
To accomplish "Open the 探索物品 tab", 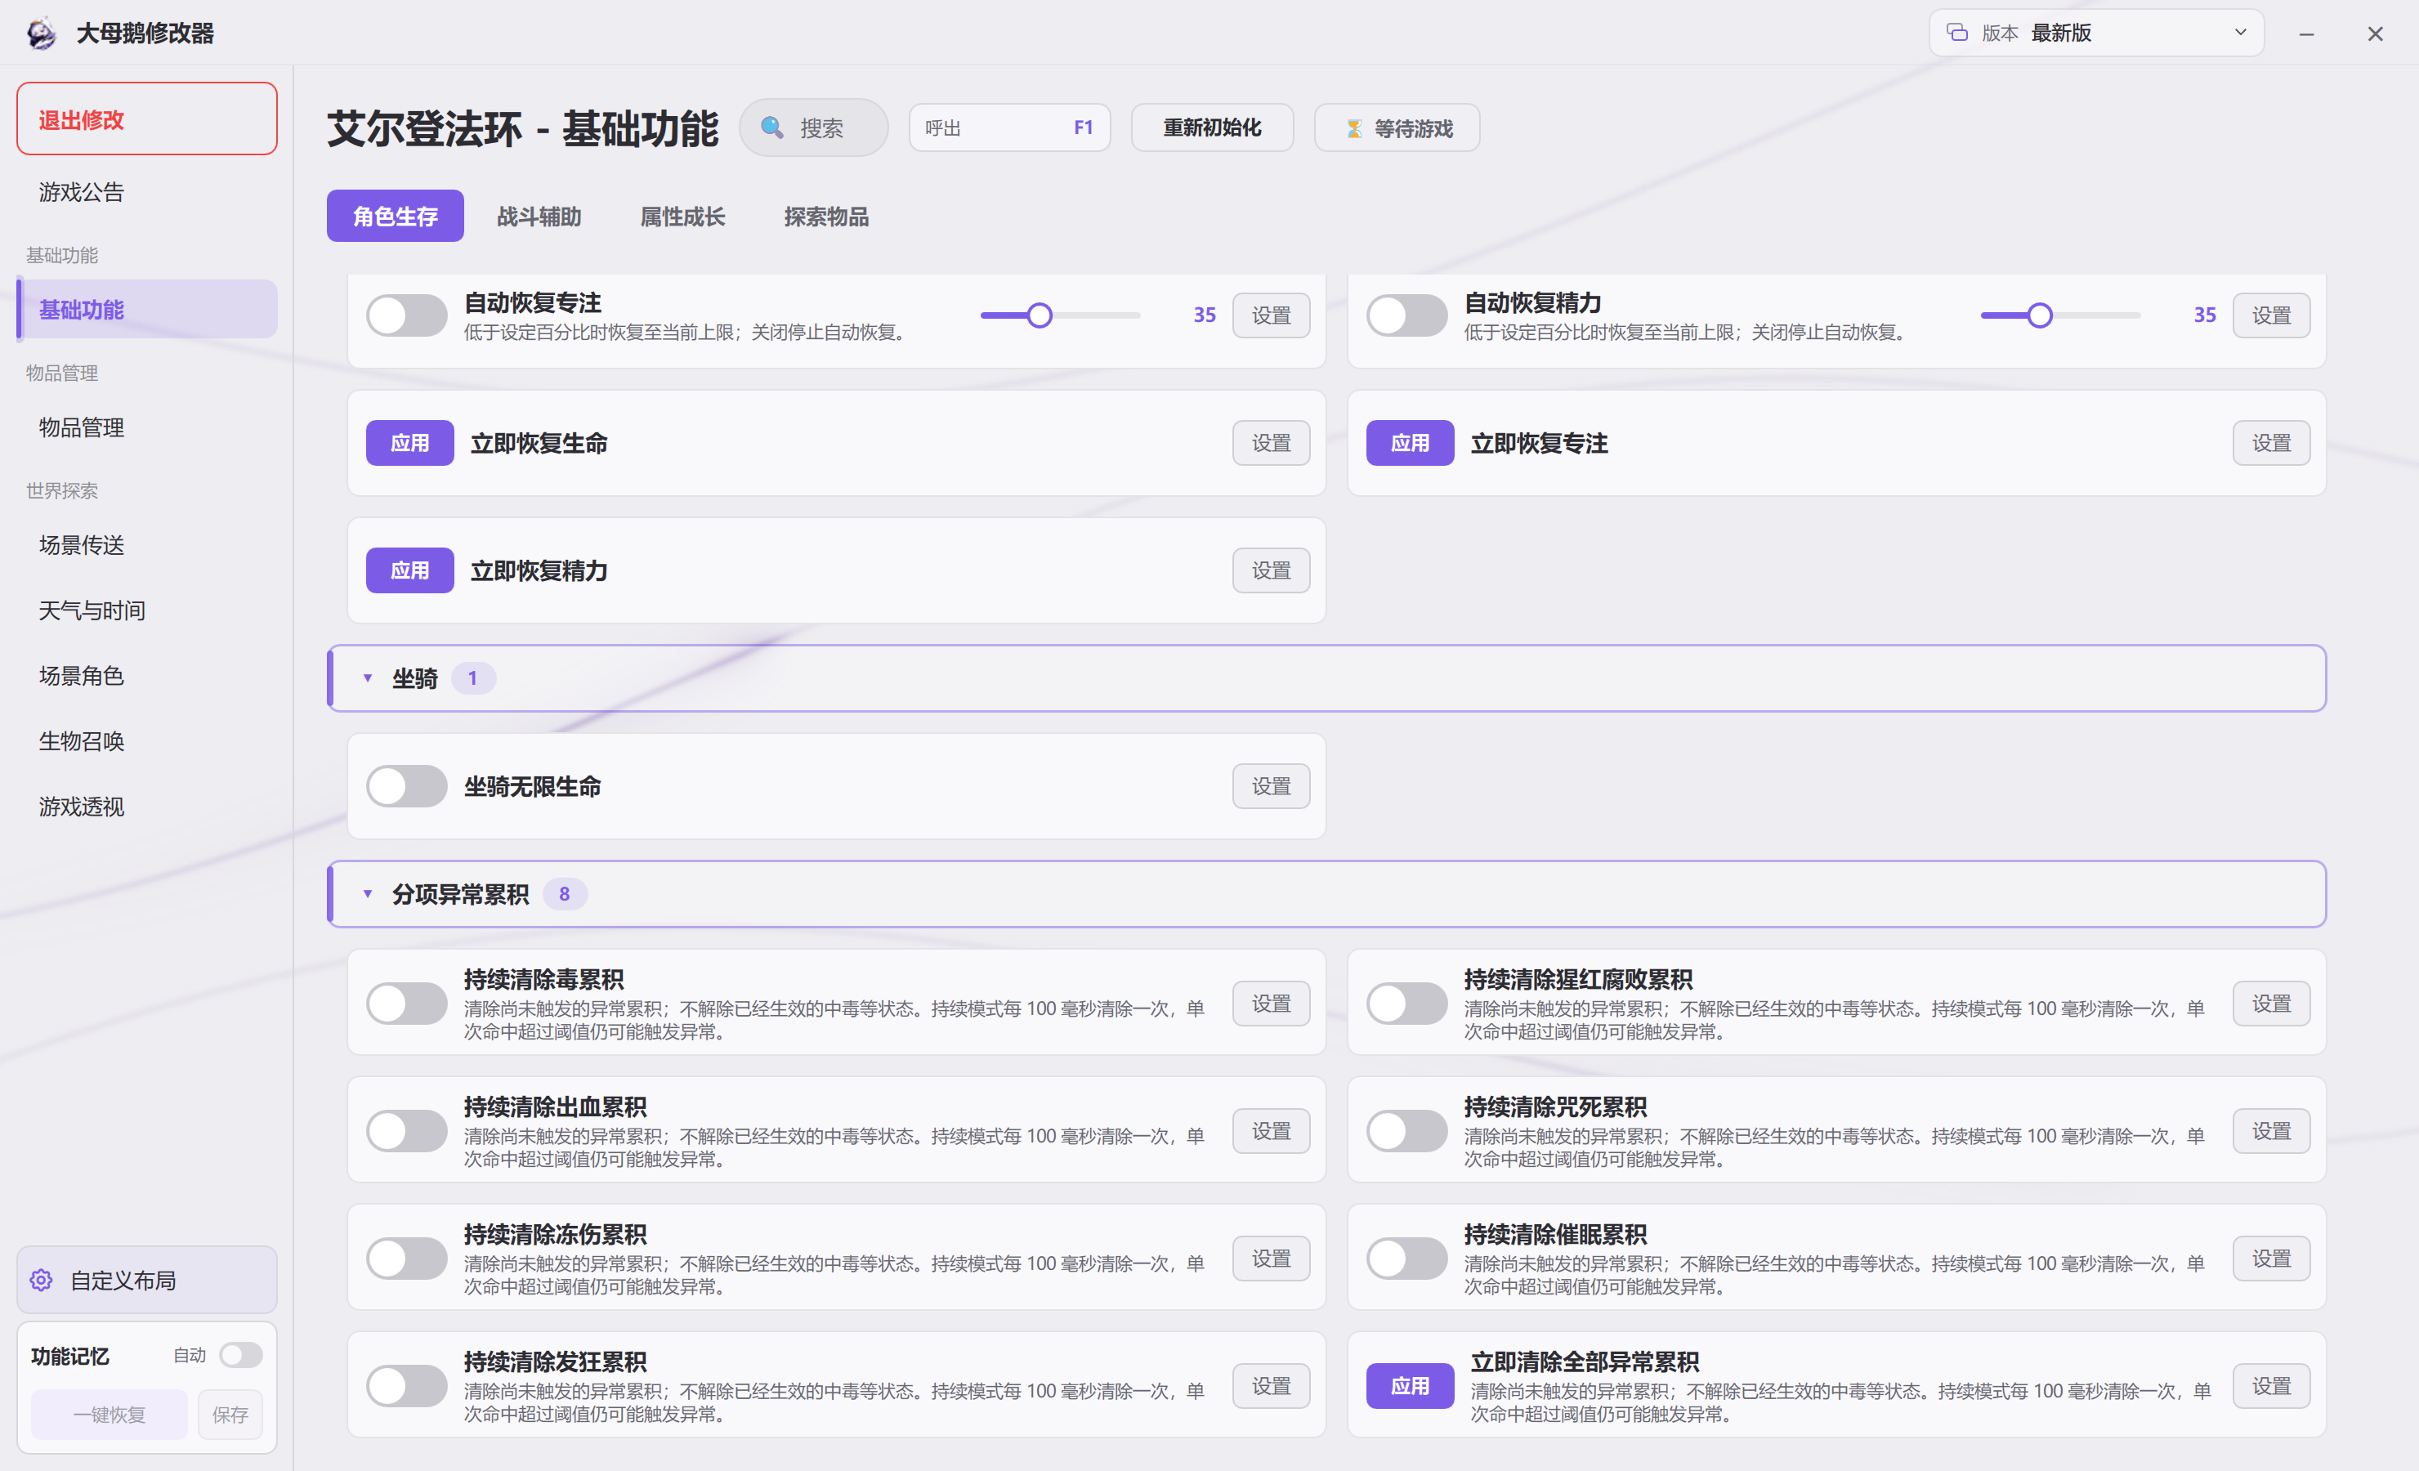I will pos(825,216).
